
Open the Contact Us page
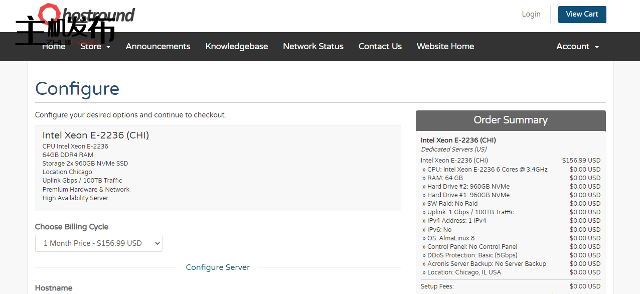(x=380, y=46)
